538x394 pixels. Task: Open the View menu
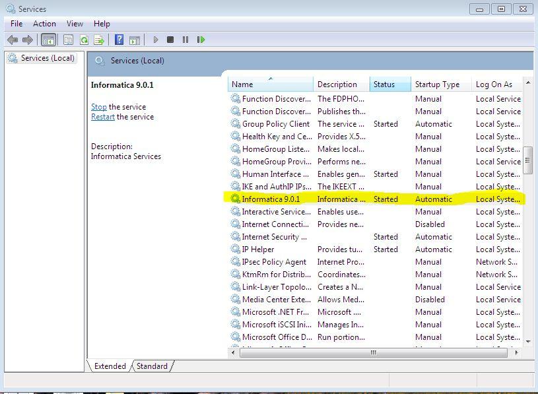(x=75, y=24)
